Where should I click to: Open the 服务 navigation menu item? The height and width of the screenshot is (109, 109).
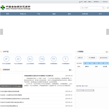click(69, 14)
